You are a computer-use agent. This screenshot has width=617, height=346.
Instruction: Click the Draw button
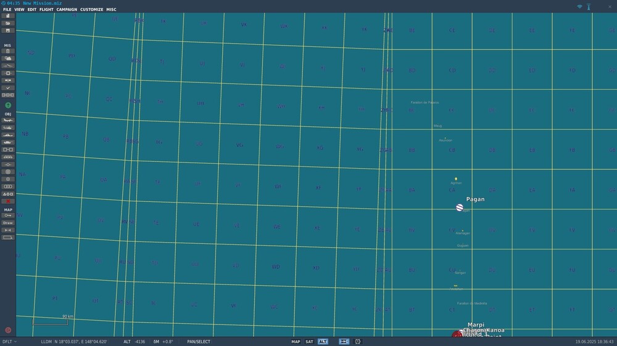(x=8, y=223)
